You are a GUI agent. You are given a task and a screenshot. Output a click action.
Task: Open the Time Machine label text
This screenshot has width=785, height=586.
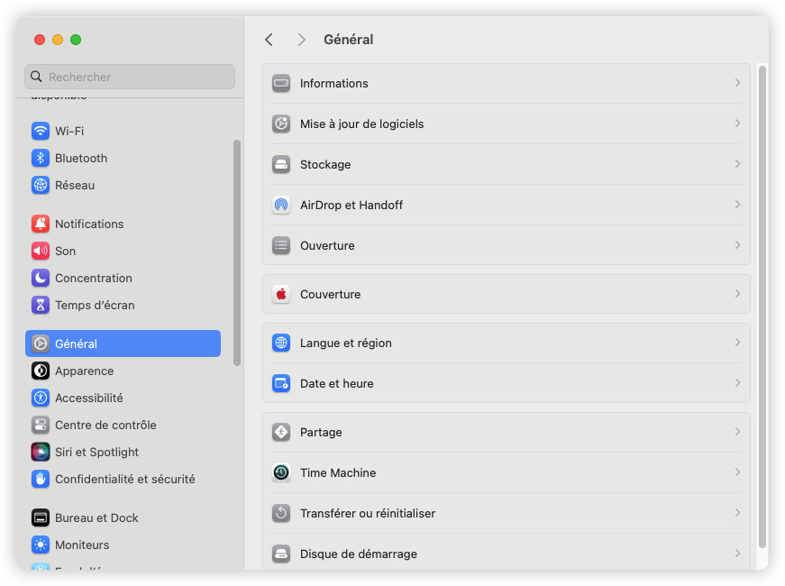pyautogui.click(x=338, y=472)
